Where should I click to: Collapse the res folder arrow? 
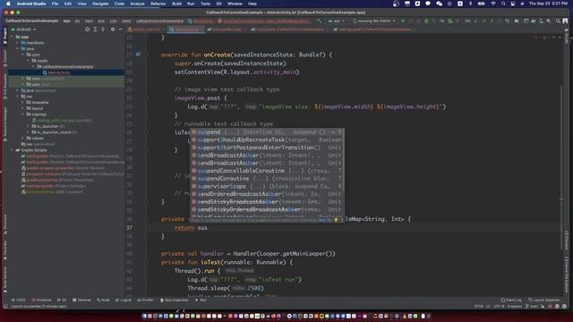pyautogui.click(x=17, y=97)
